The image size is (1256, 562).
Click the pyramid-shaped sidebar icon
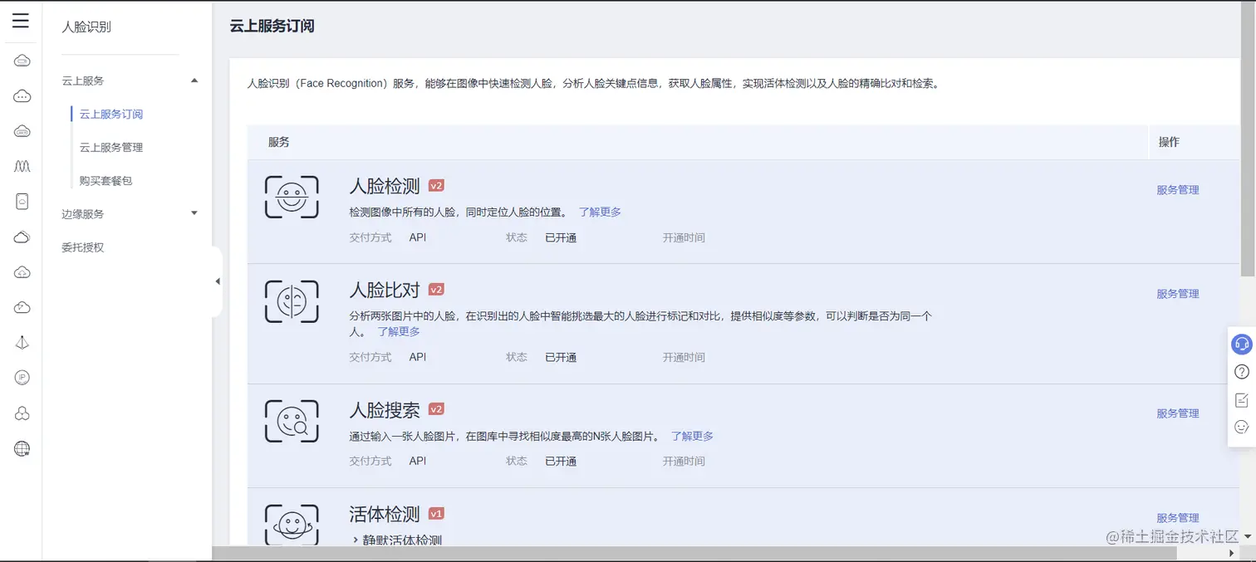coord(22,343)
